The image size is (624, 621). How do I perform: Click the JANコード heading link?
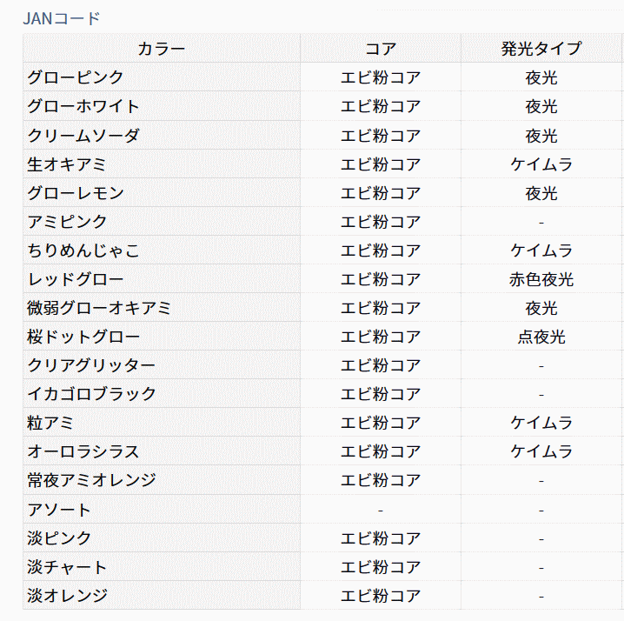[61, 17]
